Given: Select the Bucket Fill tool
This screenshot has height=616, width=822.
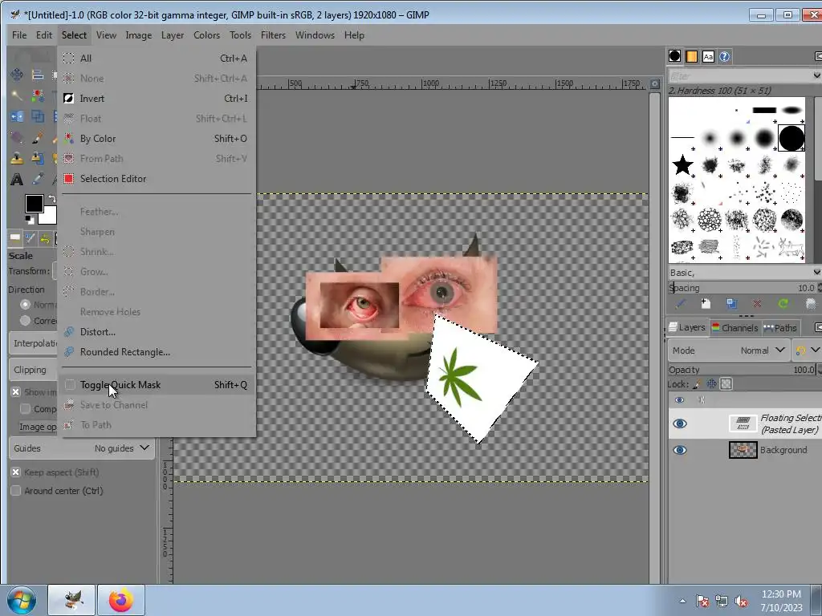Looking at the screenshot, I should (17, 137).
